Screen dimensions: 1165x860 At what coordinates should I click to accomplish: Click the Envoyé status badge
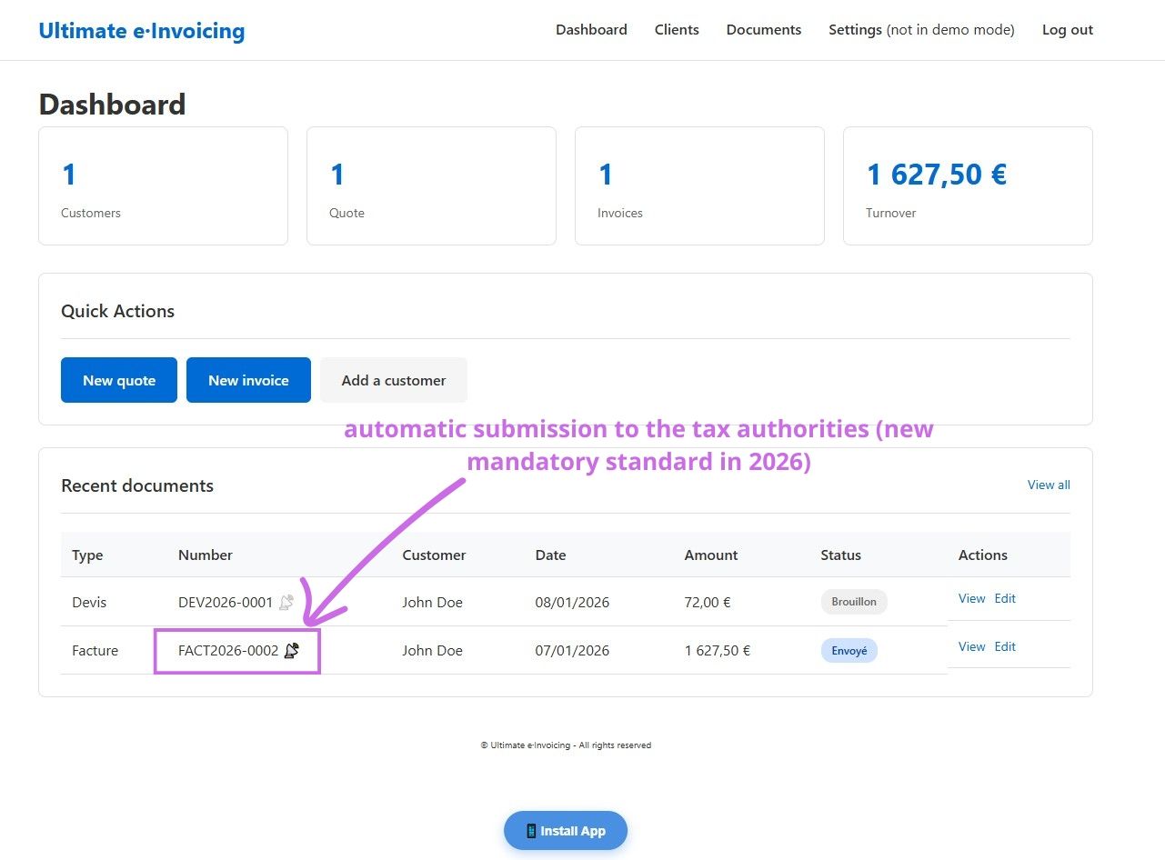(849, 651)
